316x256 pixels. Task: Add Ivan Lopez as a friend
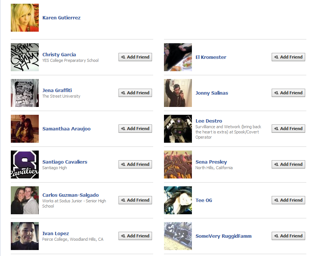click(x=135, y=236)
